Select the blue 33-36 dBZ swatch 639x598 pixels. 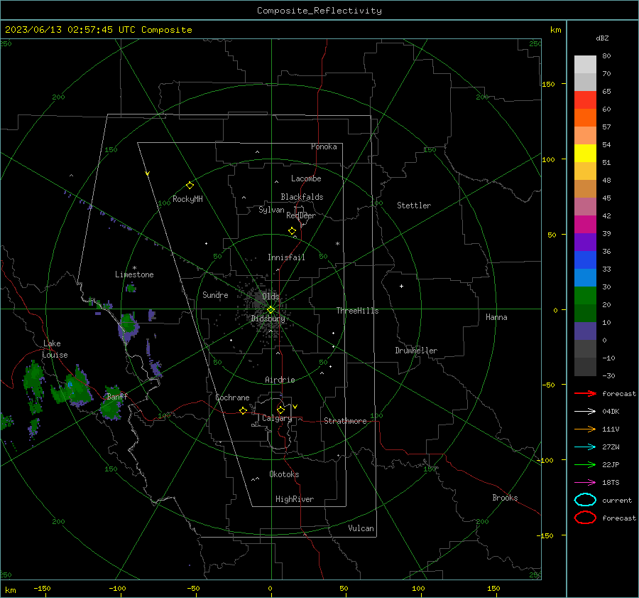(x=585, y=260)
